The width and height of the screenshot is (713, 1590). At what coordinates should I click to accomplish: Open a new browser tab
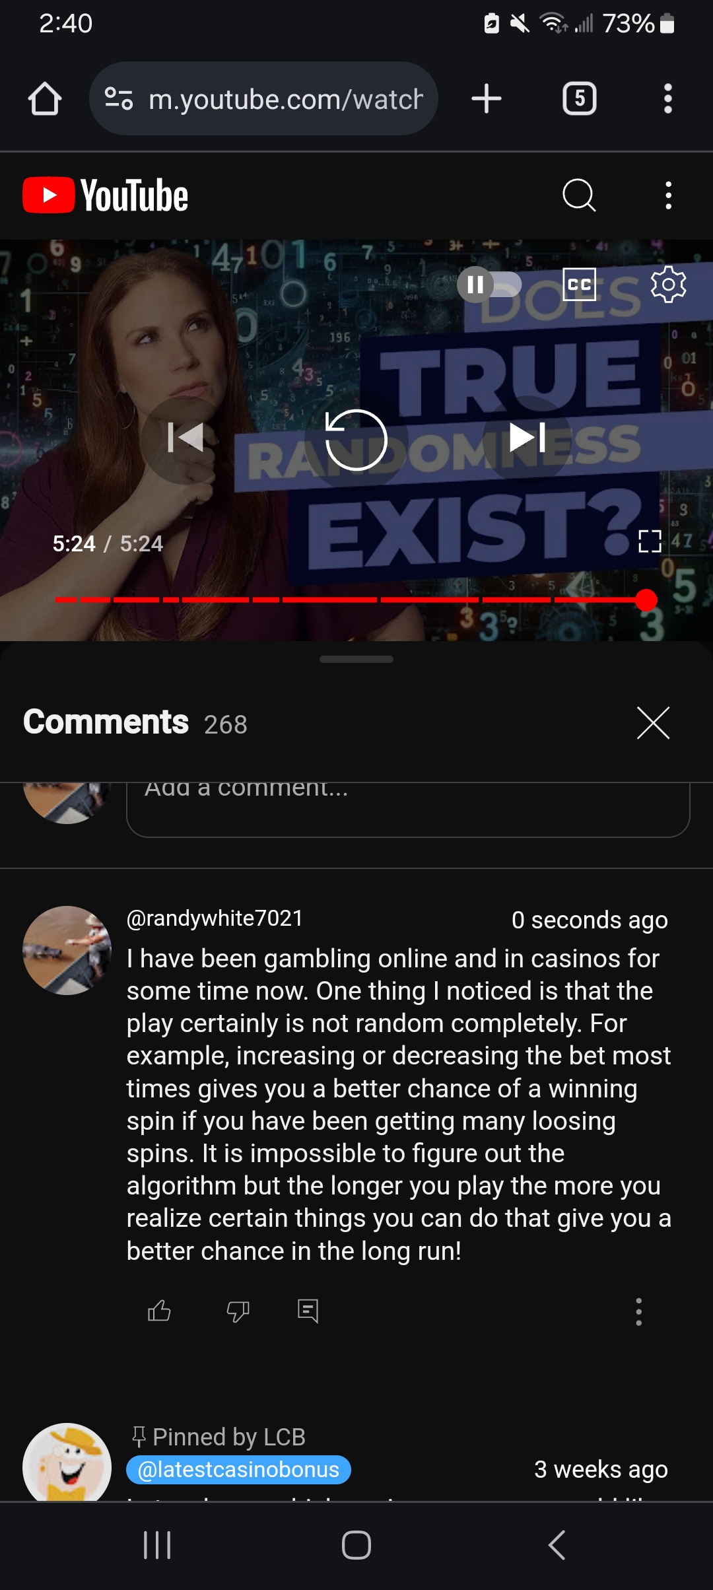[x=487, y=98]
